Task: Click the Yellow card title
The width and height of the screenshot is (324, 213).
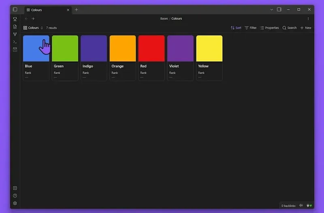Action: (203, 66)
